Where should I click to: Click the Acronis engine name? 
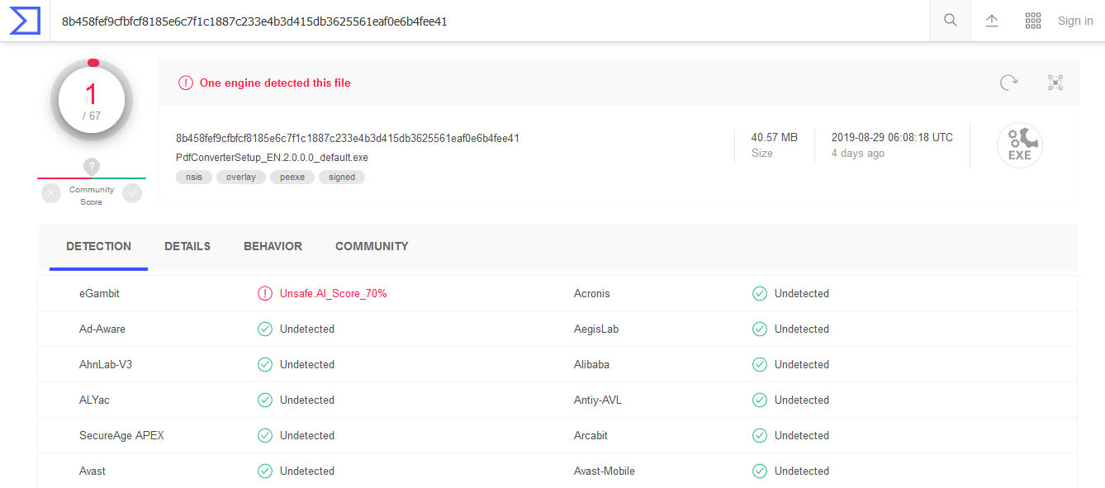pos(592,293)
